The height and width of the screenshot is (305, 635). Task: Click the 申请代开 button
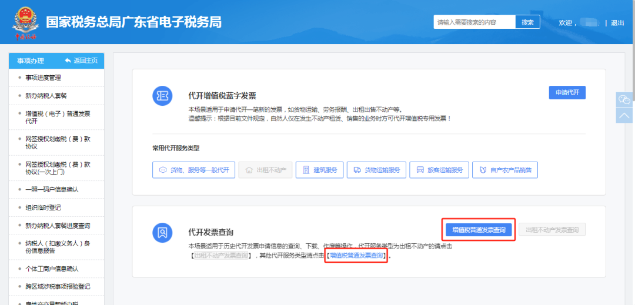567,92
